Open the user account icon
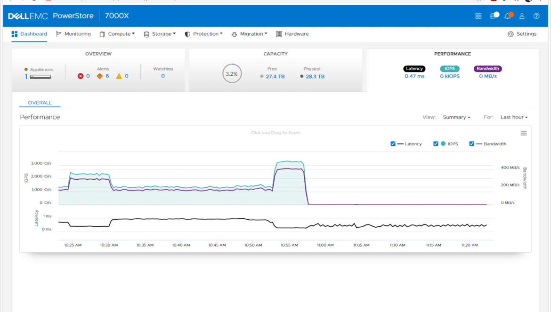 522,16
